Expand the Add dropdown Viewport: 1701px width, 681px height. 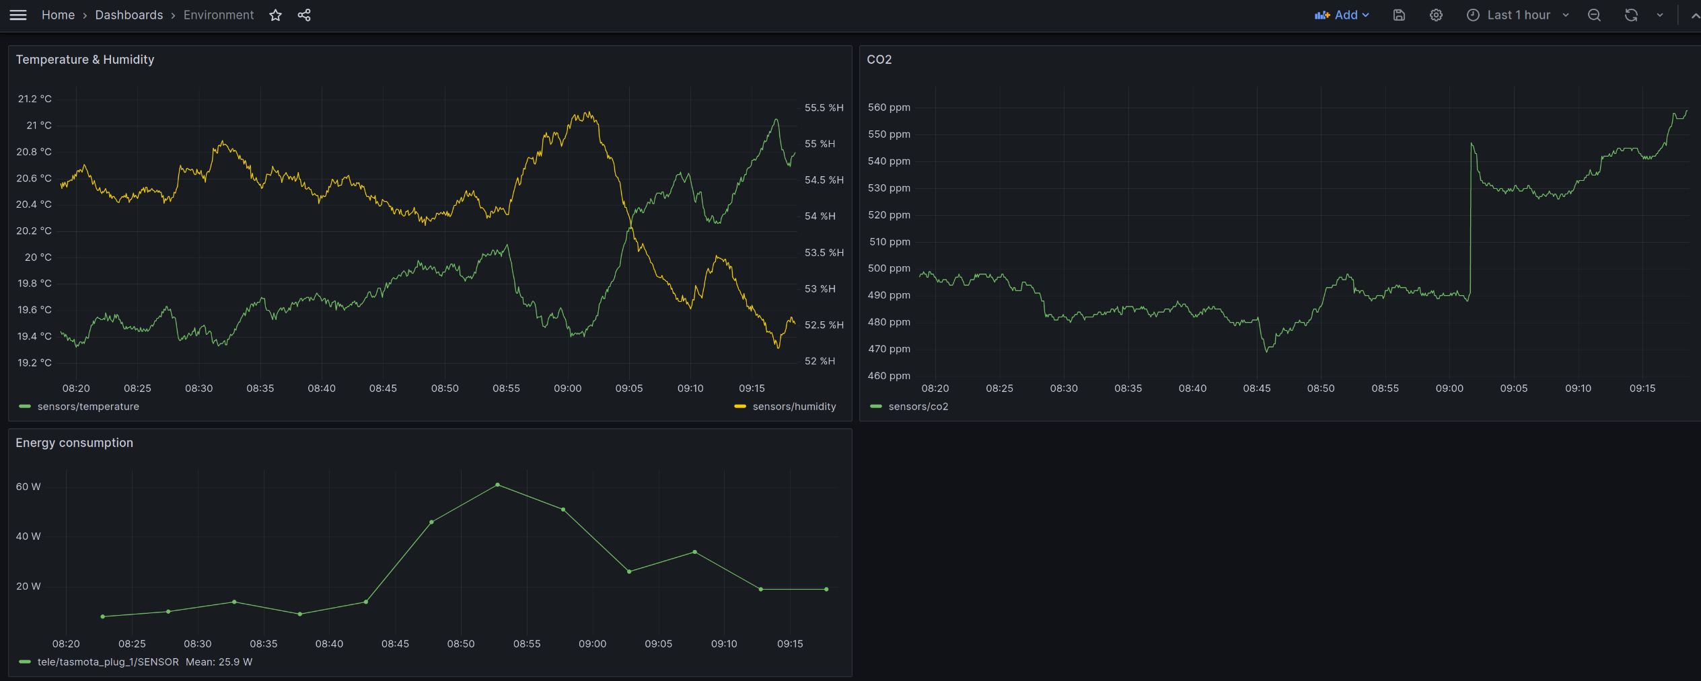tap(1342, 15)
